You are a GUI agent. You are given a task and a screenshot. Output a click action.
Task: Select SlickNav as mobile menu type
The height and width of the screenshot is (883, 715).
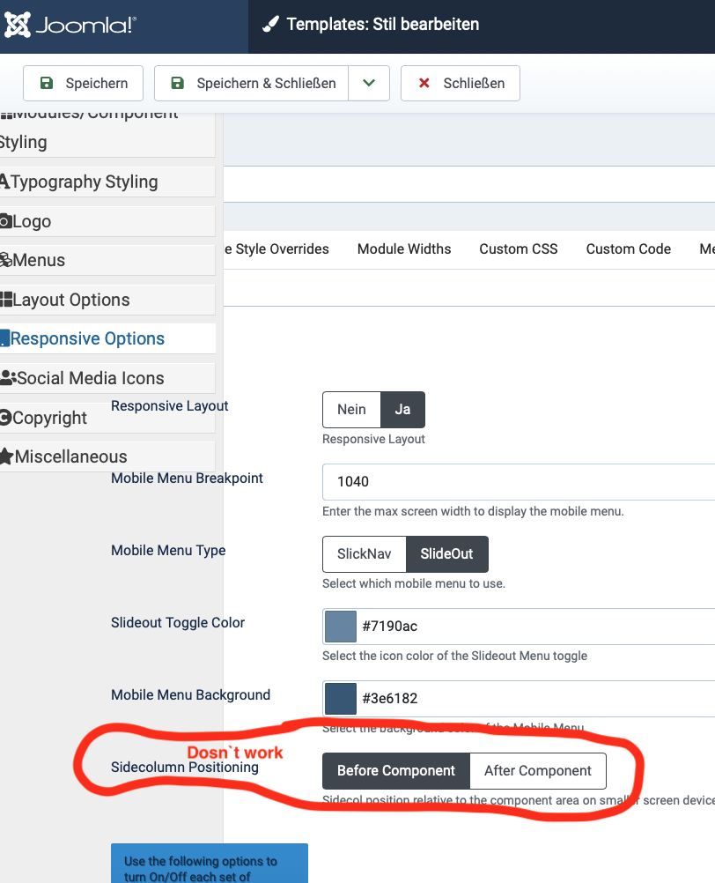click(364, 554)
